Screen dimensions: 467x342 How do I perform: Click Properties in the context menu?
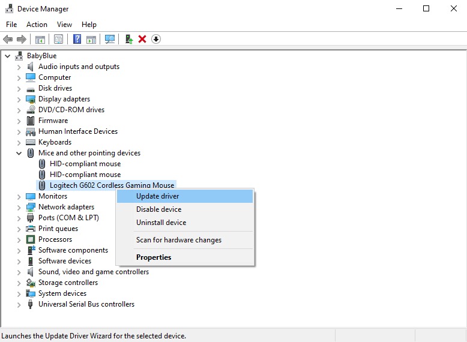(x=154, y=257)
